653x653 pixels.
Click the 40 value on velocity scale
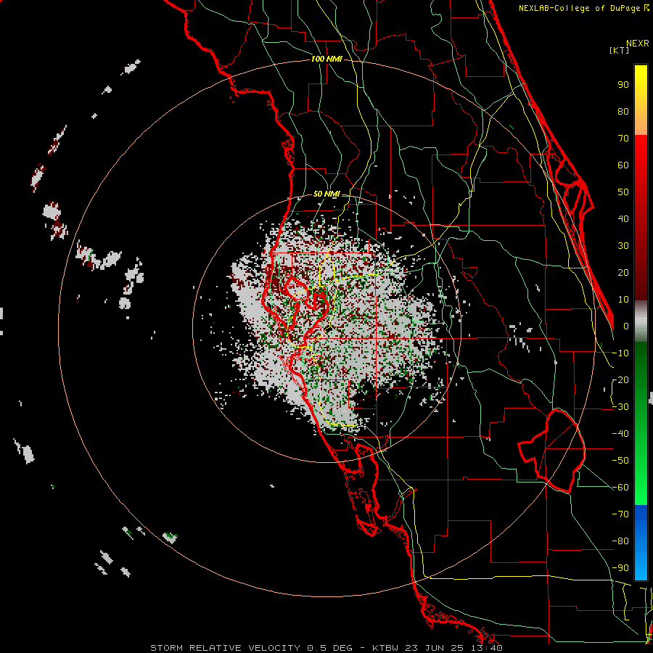[x=623, y=218]
